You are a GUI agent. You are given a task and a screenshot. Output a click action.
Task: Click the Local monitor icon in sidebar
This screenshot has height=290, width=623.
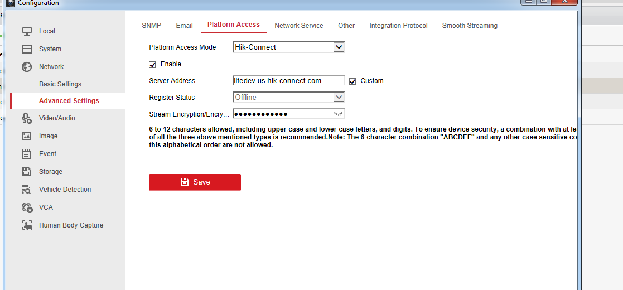[27, 31]
